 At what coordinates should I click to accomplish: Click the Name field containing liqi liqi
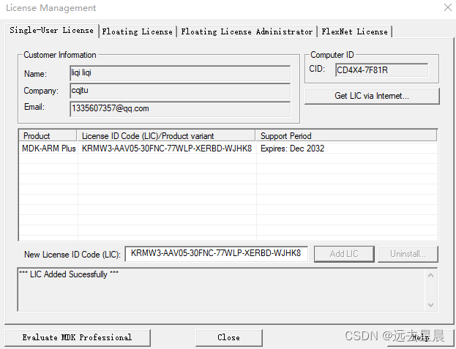point(180,73)
